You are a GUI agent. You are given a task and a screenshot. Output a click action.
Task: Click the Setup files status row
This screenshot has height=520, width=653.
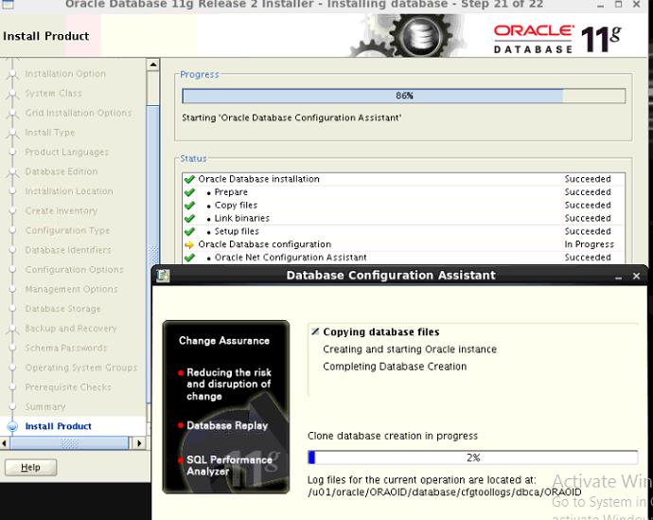[403, 231]
